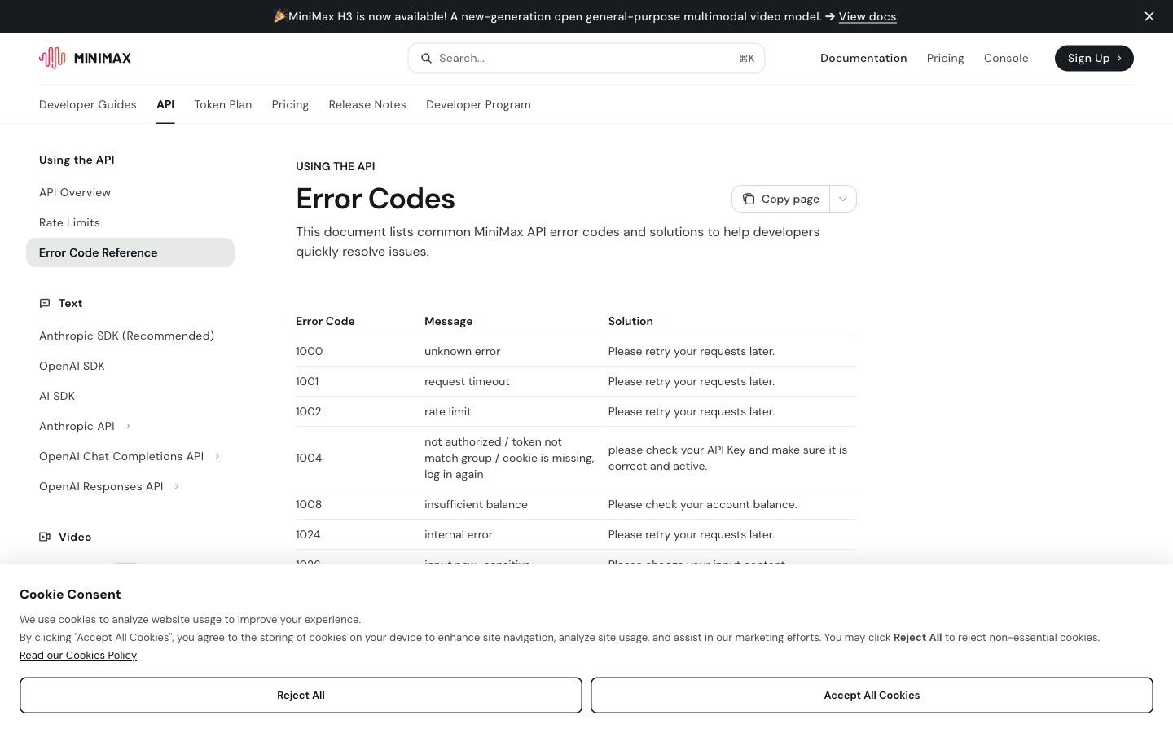Click the search magnifier icon
Viewport: 1173px width, 733px height.
pos(426,59)
